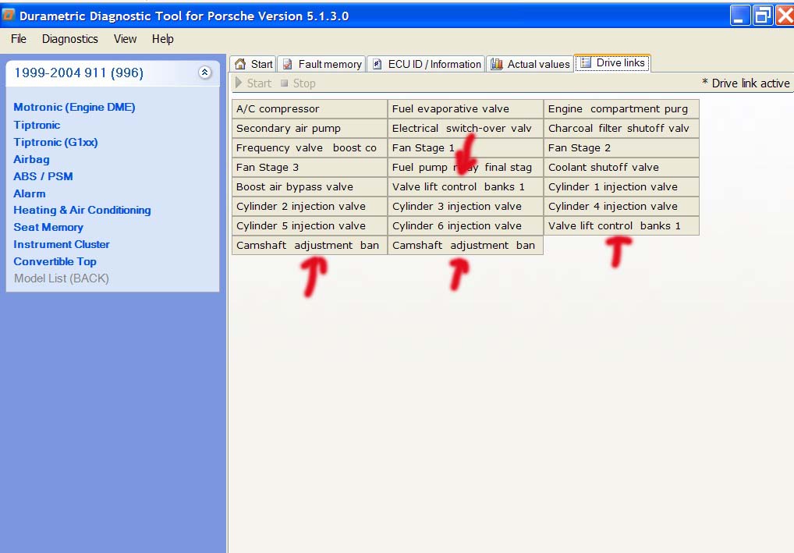Select Cylinder 5 injection valve drive link
Screen dimensions: 794x553
[310, 226]
